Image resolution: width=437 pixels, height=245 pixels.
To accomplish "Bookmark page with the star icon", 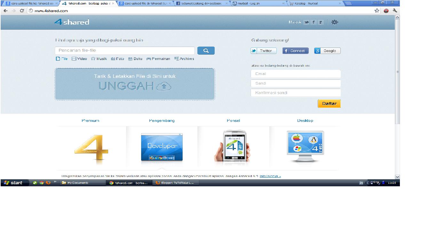I will (x=377, y=11).
